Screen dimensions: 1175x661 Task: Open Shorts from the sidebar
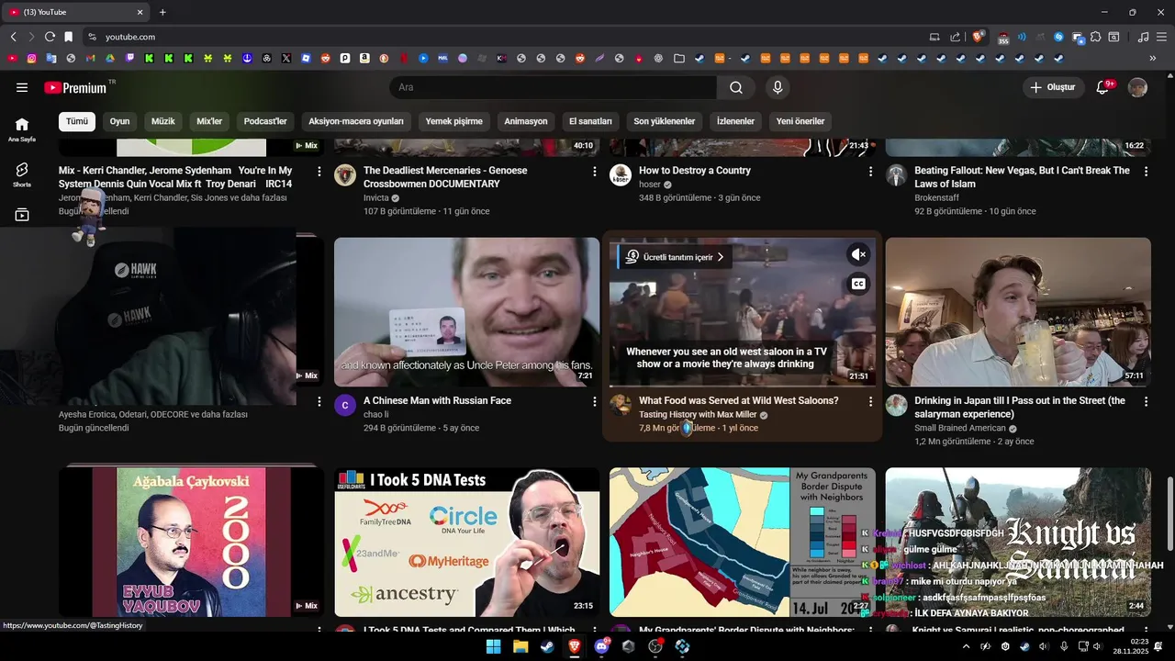click(x=22, y=174)
